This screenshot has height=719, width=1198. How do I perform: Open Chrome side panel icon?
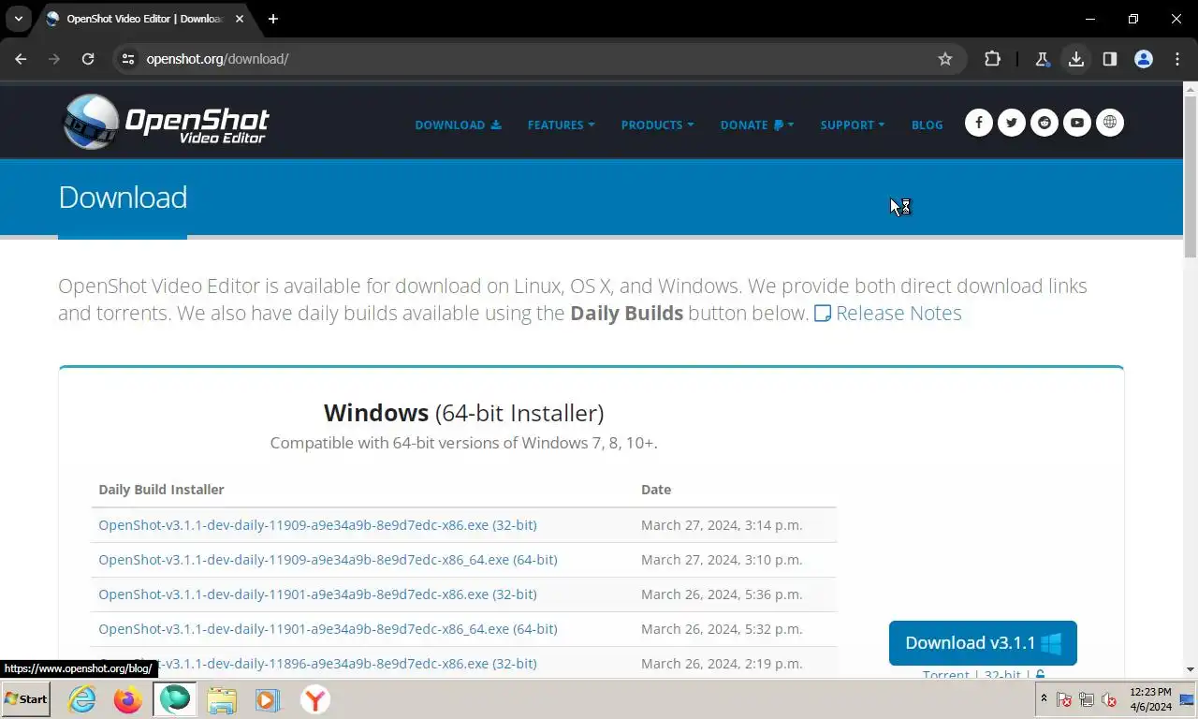(x=1110, y=59)
